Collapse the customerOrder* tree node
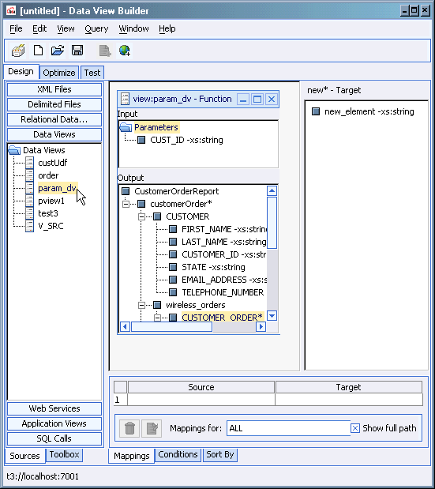The image size is (435, 489). point(126,204)
